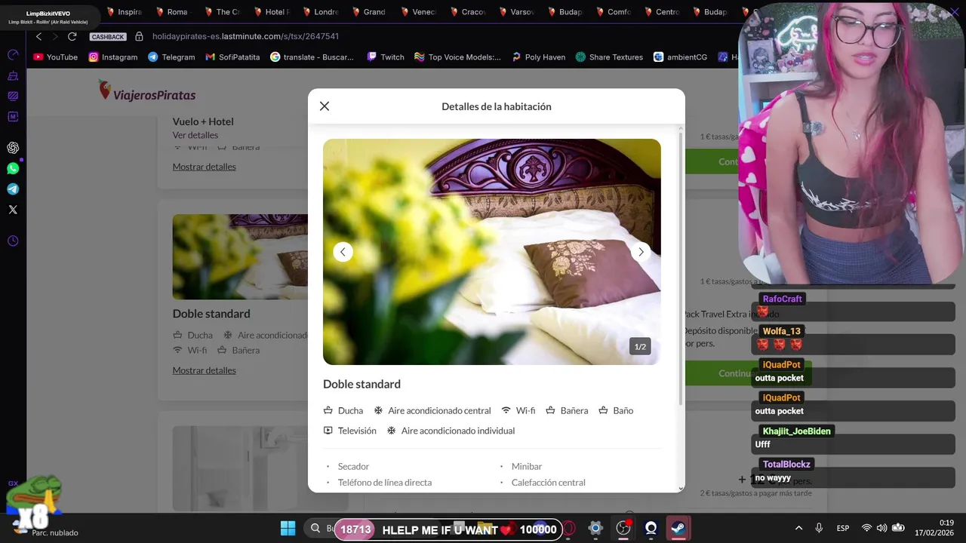Image resolution: width=966 pixels, height=543 pixels.
Task: Click the 'Doble standard' heading in the dialog
Action: tap(361, 384)
